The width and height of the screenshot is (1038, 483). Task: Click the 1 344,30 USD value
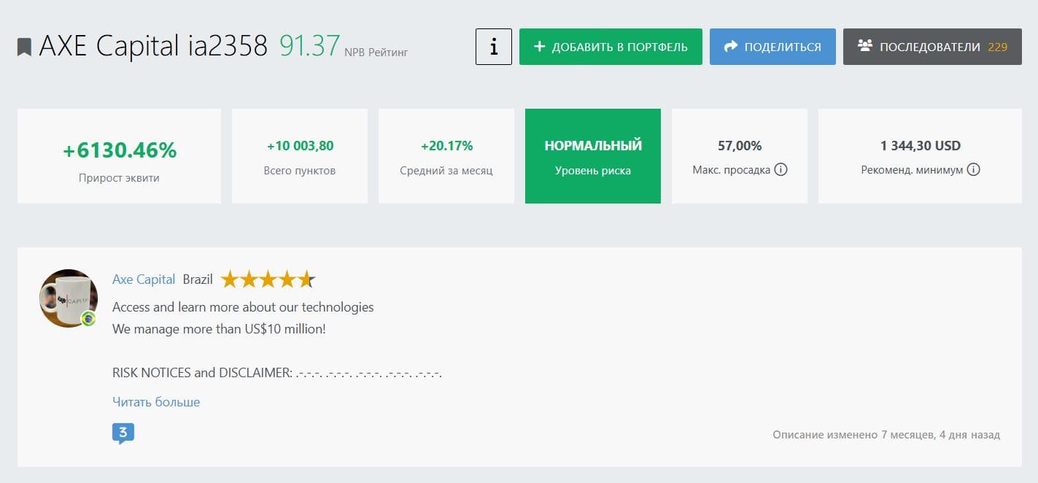pos(921,146)
